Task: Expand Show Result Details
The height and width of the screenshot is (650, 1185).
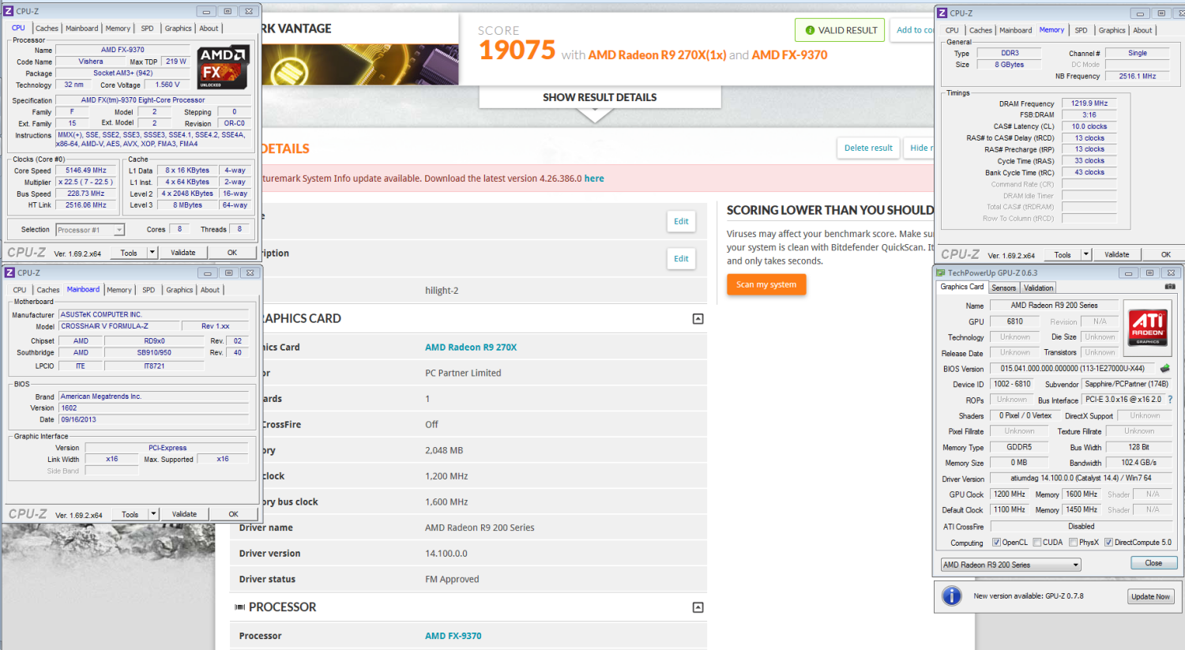Action: coord(600,98)
